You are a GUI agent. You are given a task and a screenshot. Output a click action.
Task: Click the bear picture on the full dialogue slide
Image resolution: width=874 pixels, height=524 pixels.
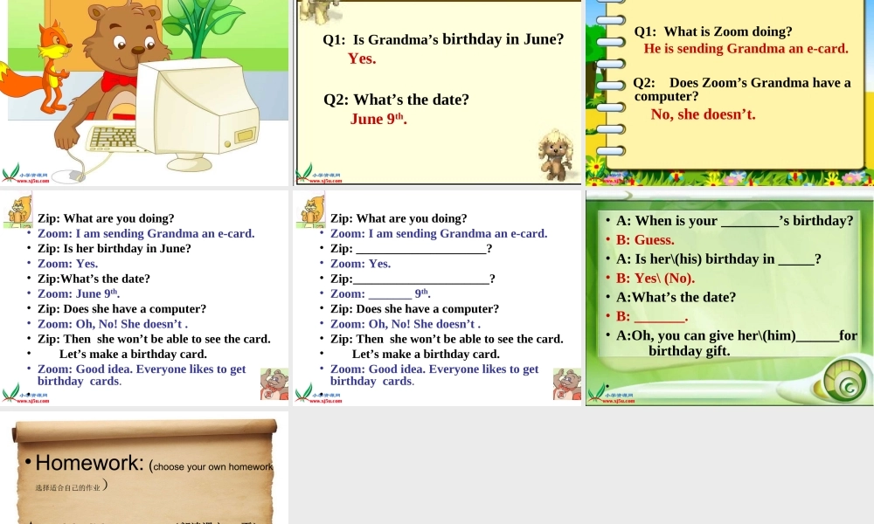click(x=274, y=384)
